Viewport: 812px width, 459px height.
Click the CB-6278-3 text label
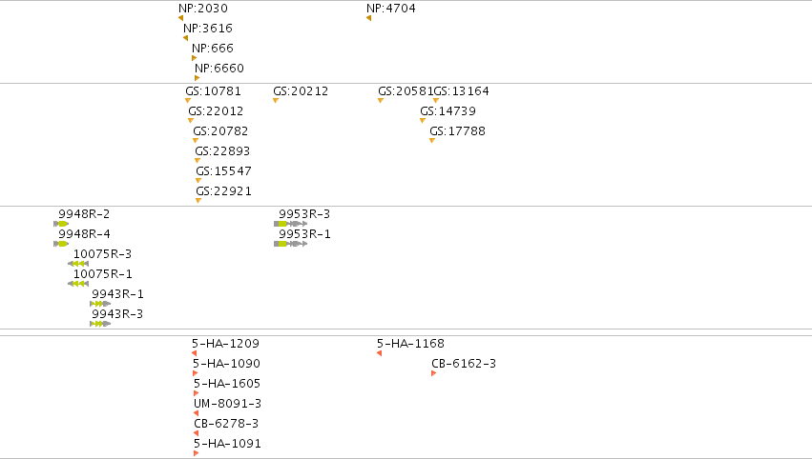click(226, 424)
